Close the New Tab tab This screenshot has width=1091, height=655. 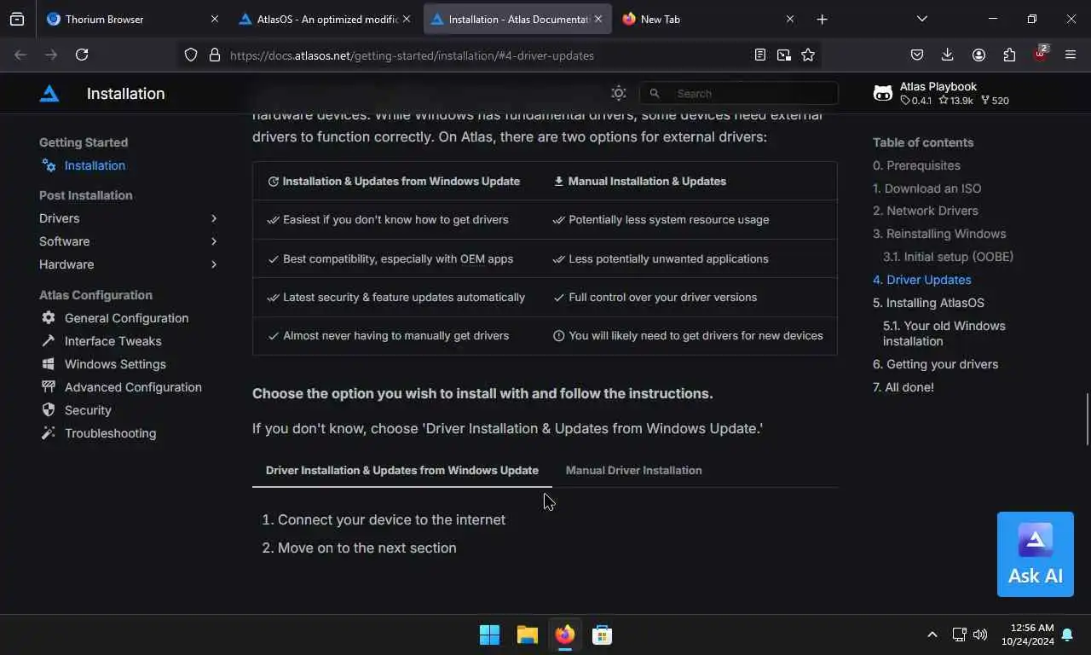coord(790,19)
